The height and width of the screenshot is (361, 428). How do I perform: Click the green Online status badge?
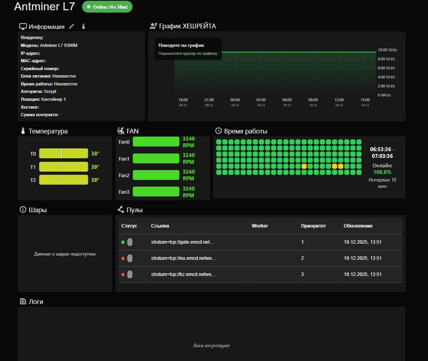click(x=107, y=7)
